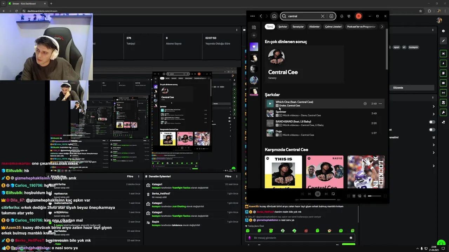Open Denetim Eylemleri panel three-dot menu
Image resolution: width=449 pixels, height=252 pixels.
[x=237, y=176]
